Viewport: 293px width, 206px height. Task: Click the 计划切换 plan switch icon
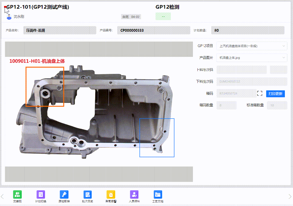pyautogui.click(x=41, y=194)
